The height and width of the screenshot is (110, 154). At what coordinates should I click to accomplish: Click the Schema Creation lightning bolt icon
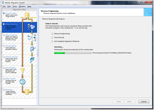point(32,60)
